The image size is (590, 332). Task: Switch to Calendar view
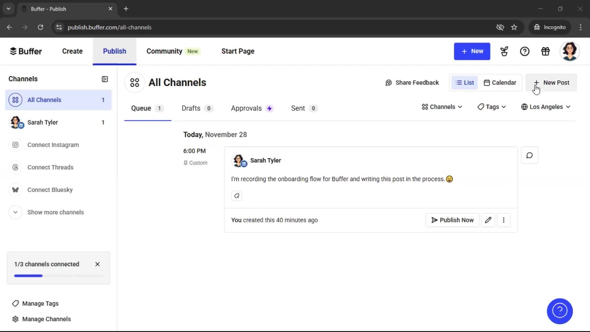tap(500, 82)
